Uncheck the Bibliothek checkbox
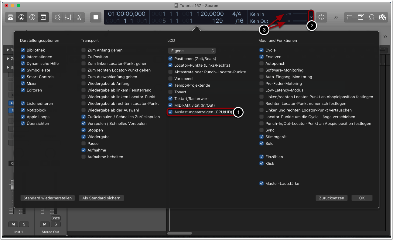 (x=23, y=50)
